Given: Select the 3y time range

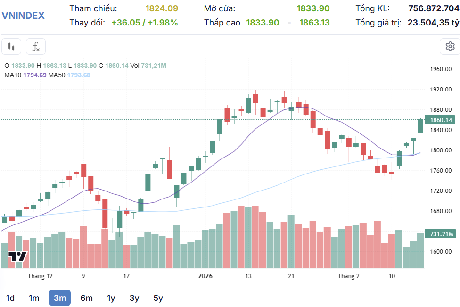Looking at the screenshot, I should (x=134, y=298).
